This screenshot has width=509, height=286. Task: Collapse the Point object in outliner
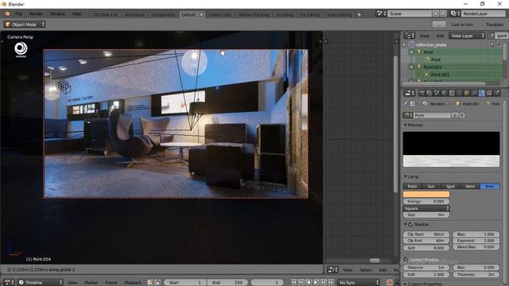(412, 52)
